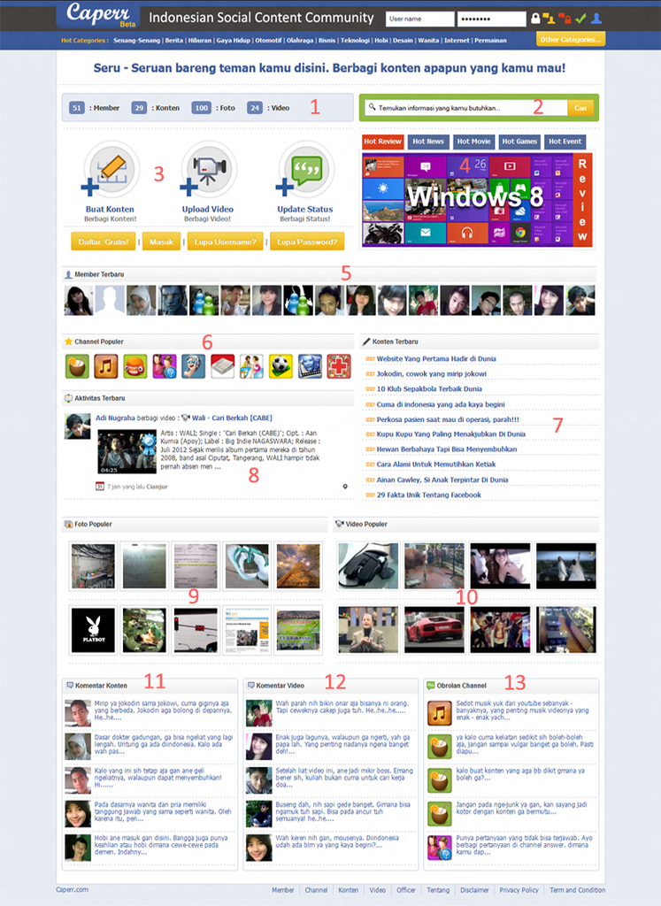Click the Caperr.com footer link
This screenshot has height=906, width=661.
pyautogui.click(x=73, y=890)
